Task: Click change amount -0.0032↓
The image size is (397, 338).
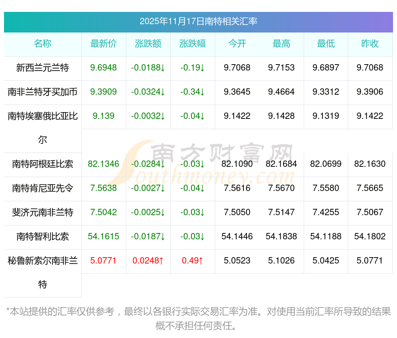Action: [x=148, y=116]
